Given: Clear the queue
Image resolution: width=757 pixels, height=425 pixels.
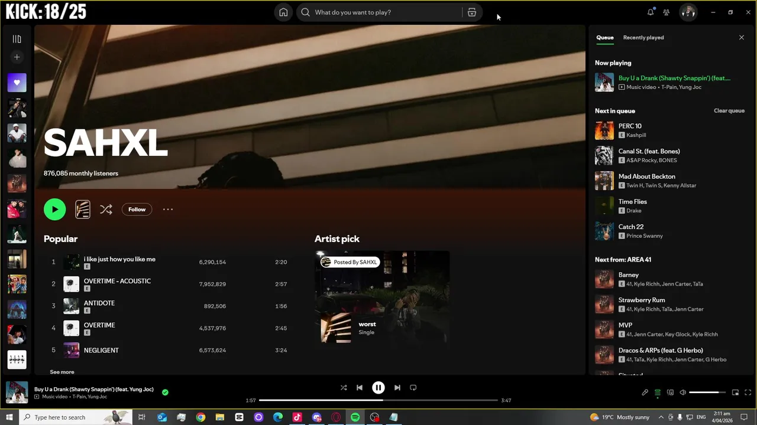Looking at the screenshot, I should (x=729, y=110).
